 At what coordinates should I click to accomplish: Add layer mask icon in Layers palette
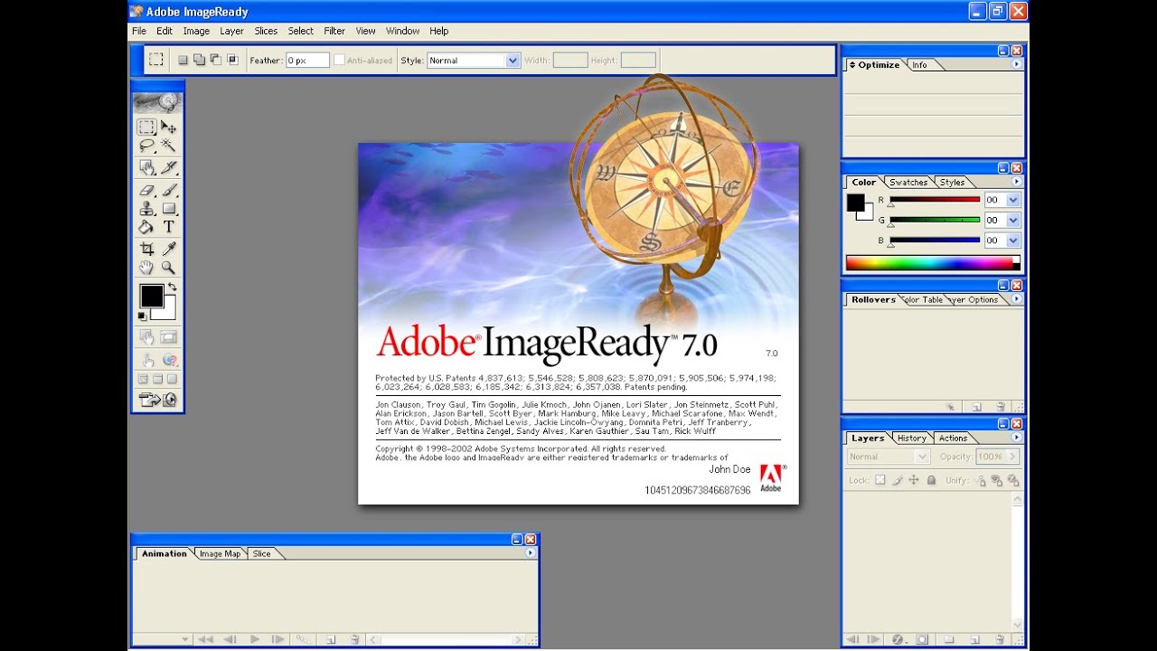pyautogui.click(x=922, y=639)
